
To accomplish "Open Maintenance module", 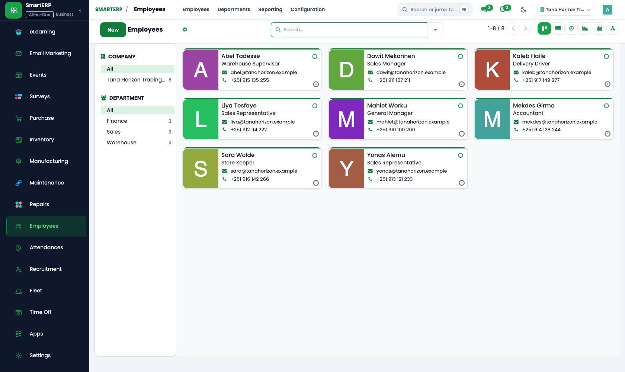I will click(46, 183).
